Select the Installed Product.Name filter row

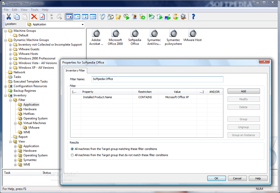(x=147, y=97)
